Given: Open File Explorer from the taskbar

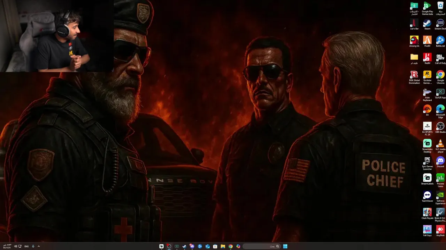Looking at the screenshot, I should pyautogui.click(x=223, y=246).
